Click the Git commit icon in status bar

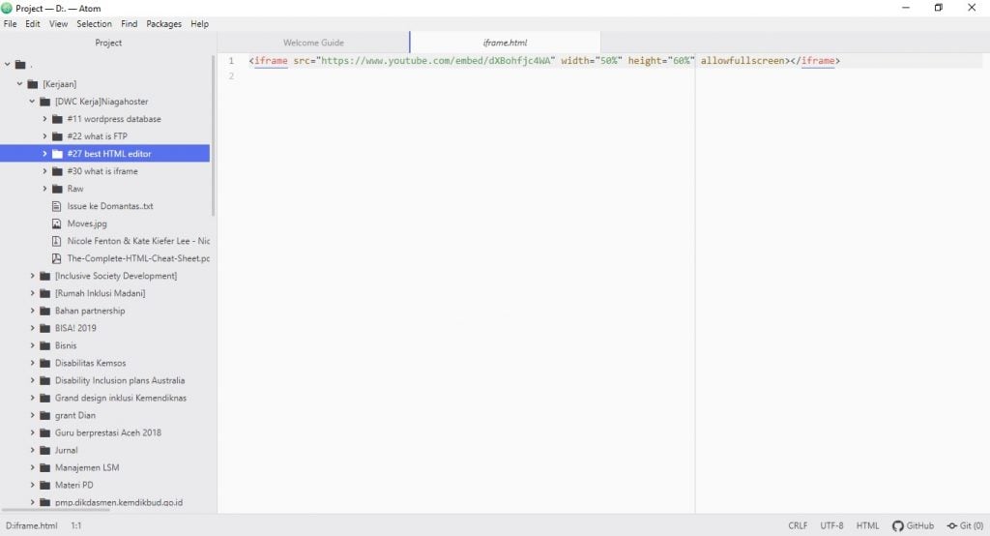[952, 526]
